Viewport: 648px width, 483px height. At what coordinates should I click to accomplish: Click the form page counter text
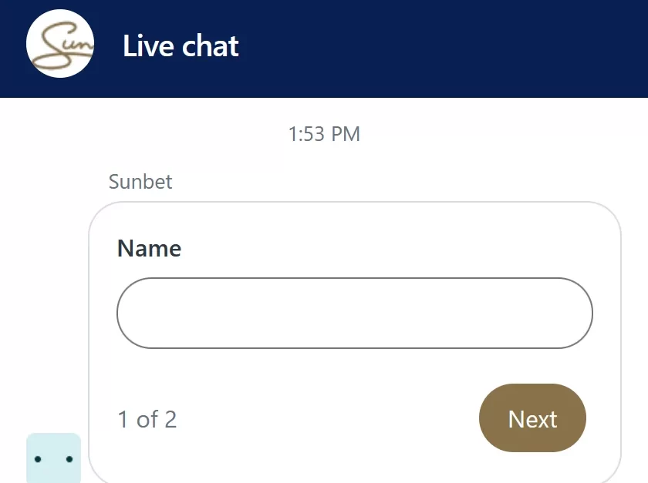tap(147, 419)
